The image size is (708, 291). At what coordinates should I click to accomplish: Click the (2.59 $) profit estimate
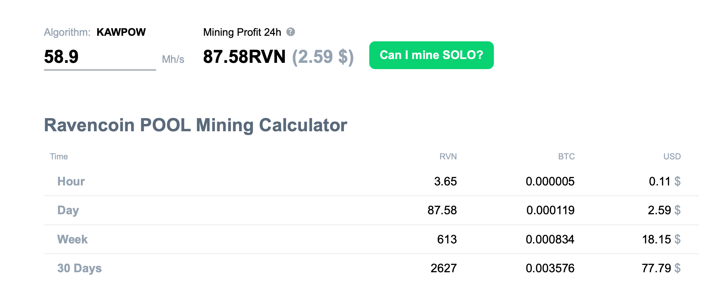(323, 57)
